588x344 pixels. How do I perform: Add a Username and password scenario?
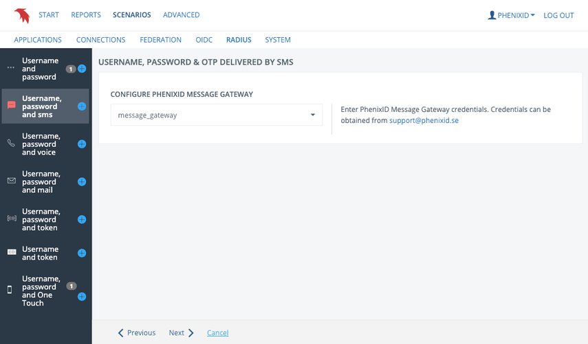(x=82, y=69)
